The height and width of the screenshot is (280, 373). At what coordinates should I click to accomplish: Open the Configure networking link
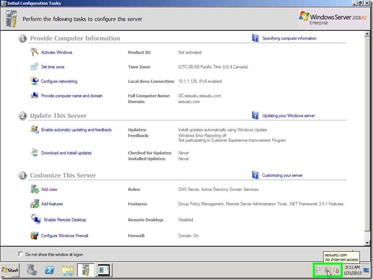[x=59, y=82]
